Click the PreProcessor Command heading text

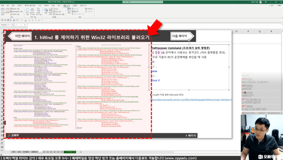(x=180, y=48)
